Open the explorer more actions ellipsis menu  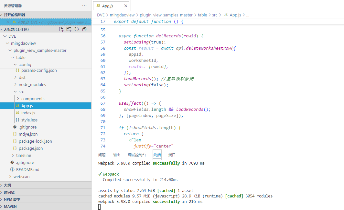point(84,6)
